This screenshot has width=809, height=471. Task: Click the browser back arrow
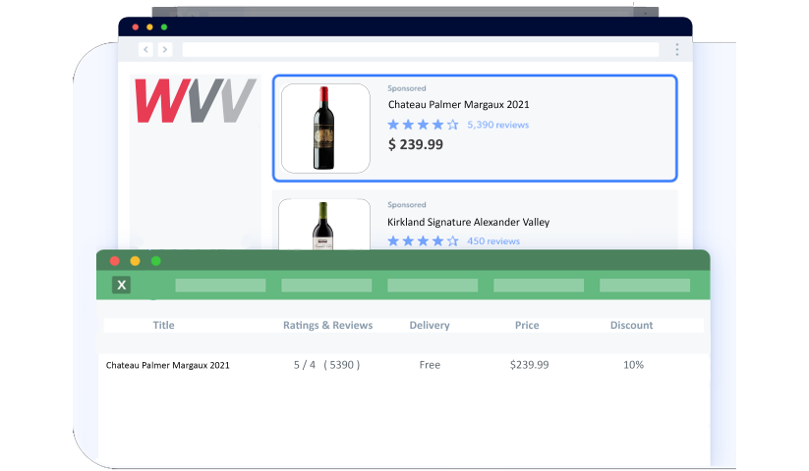click(146, 49)
